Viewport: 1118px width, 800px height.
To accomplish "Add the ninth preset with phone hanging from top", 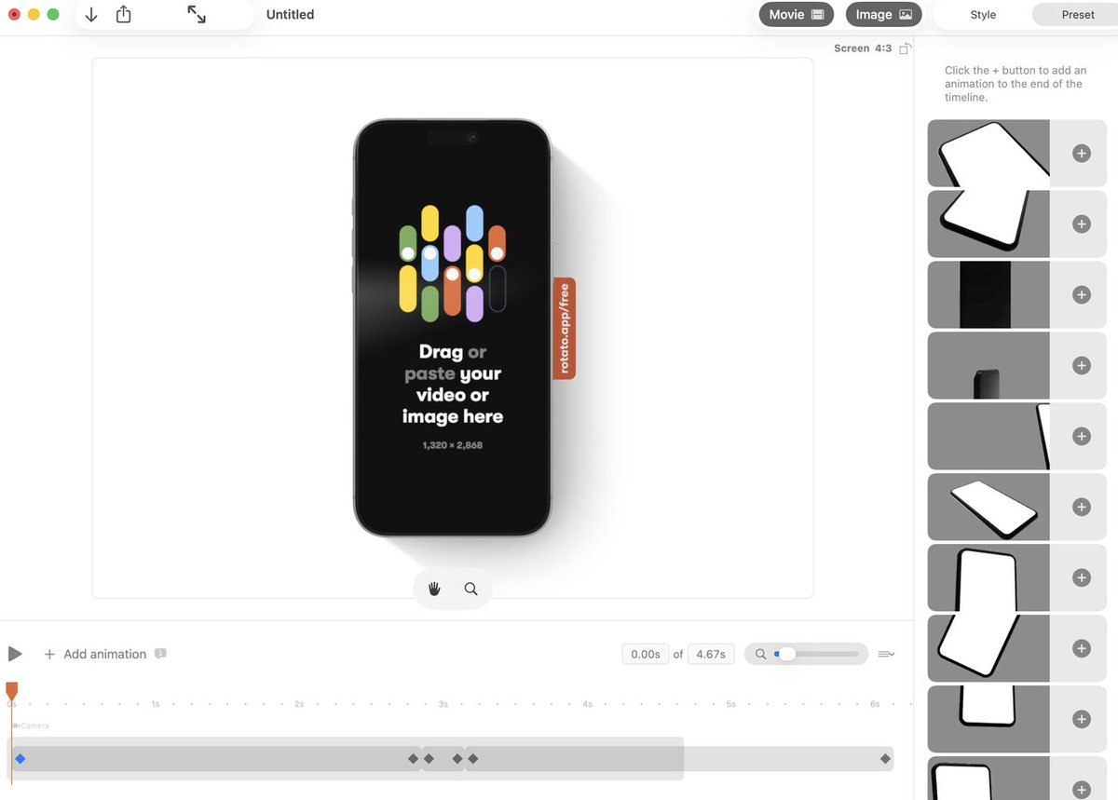I will coord(1082,719).
